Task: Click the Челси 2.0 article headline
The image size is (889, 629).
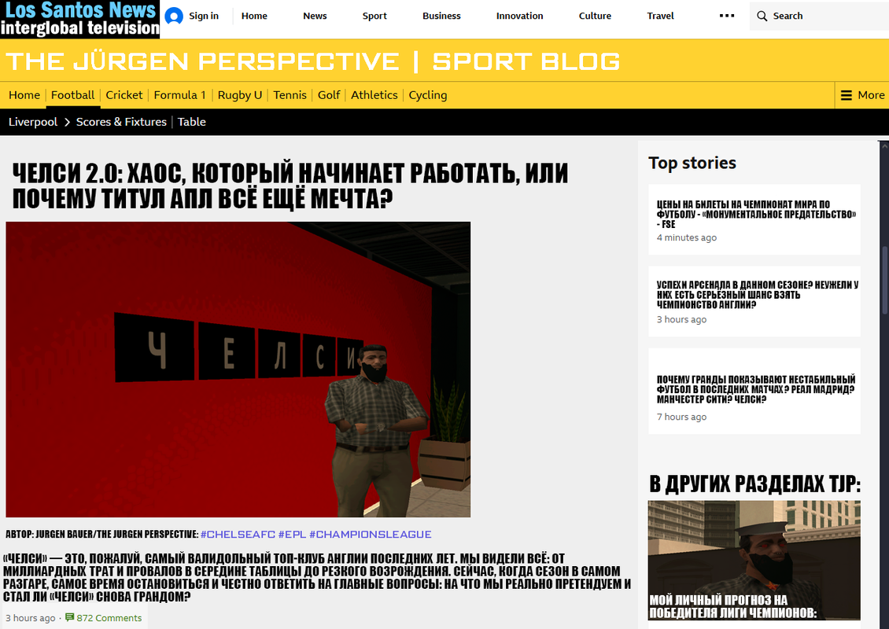Action: pyautogui.click(x=290, y=186)
